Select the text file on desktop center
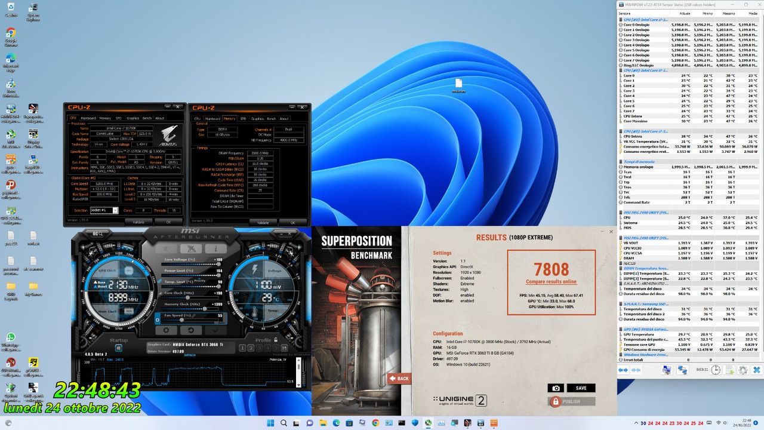 [x=458, y=85]
